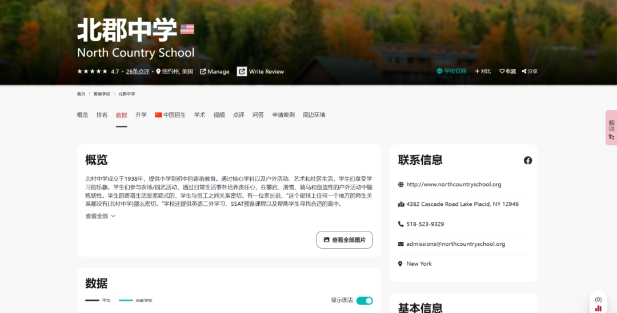Switch to the 问答 tab
This screenshot has width=617, height=313.
pos(258,115)
